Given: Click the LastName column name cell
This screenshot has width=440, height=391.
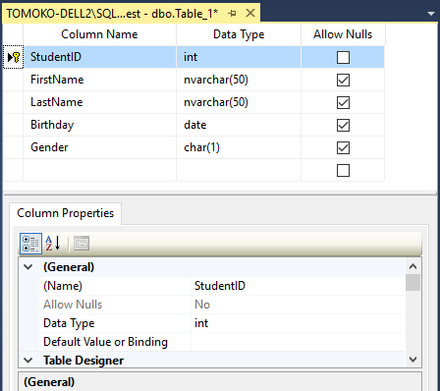Looking at the screenshot, I should coord(99,102).
